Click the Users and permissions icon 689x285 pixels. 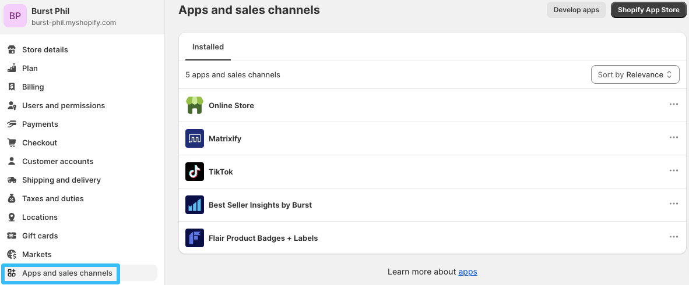(x=12, y=106)
